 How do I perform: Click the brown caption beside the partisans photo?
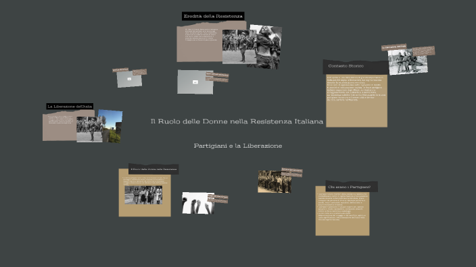[x=423, y=51]
